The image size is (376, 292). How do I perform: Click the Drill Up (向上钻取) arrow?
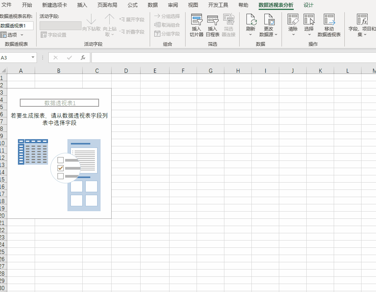(x=109, y=19)
